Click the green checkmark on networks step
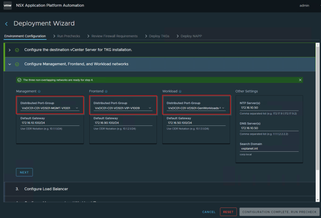 click(17, 64)
